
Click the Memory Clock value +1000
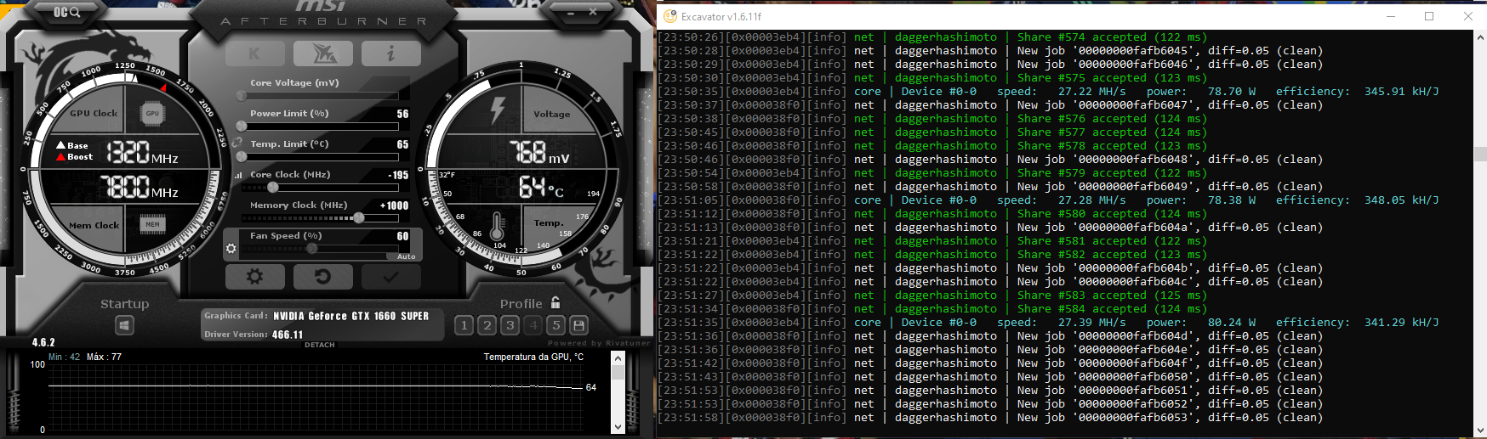[394, 205]
